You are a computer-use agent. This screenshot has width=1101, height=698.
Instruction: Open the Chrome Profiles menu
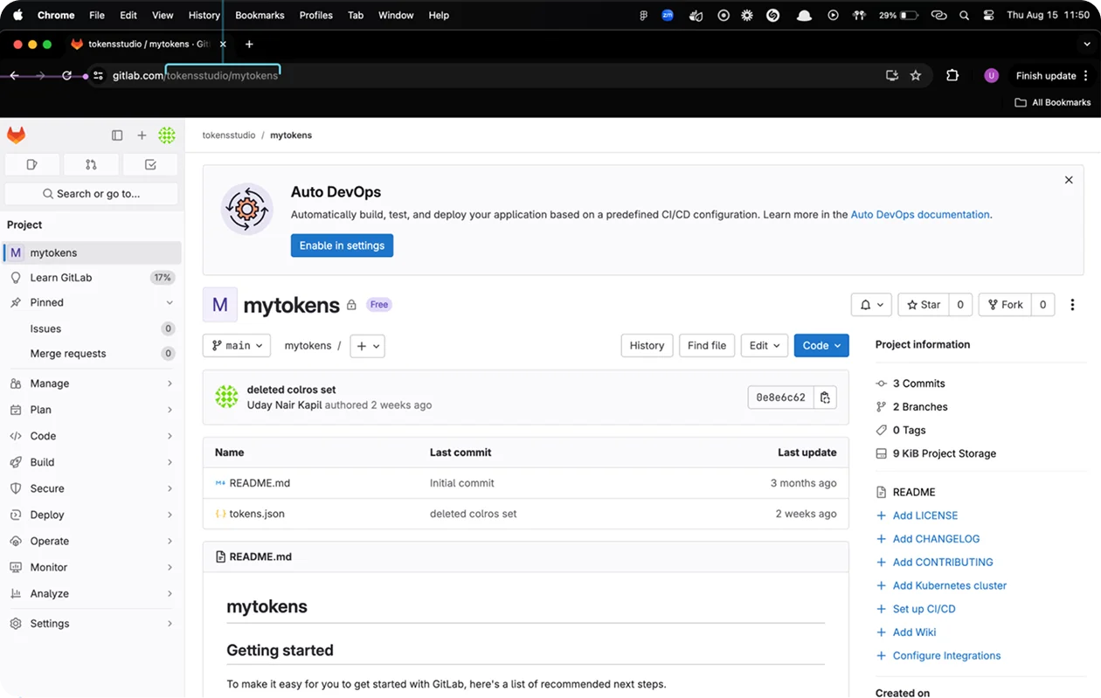tap(315, 15)
